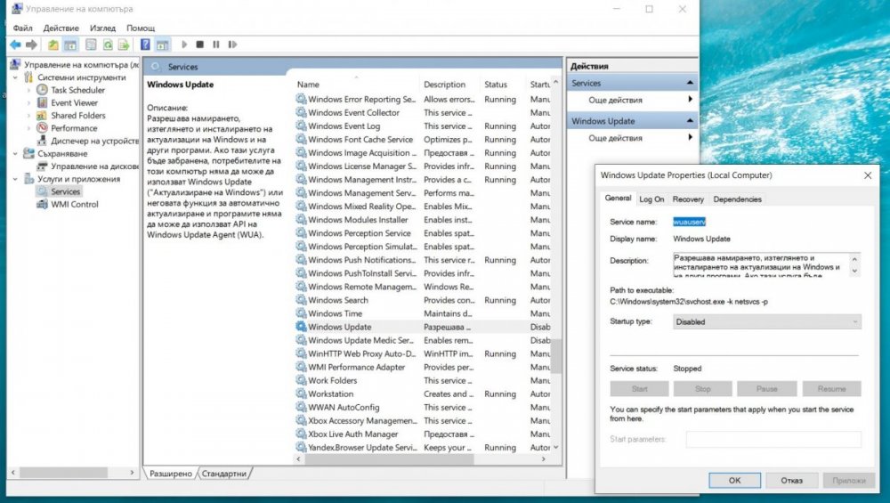This screenshot has height=503, width=890.
Task: Click Приложи button in properties dialog
Action: point(848,480)
